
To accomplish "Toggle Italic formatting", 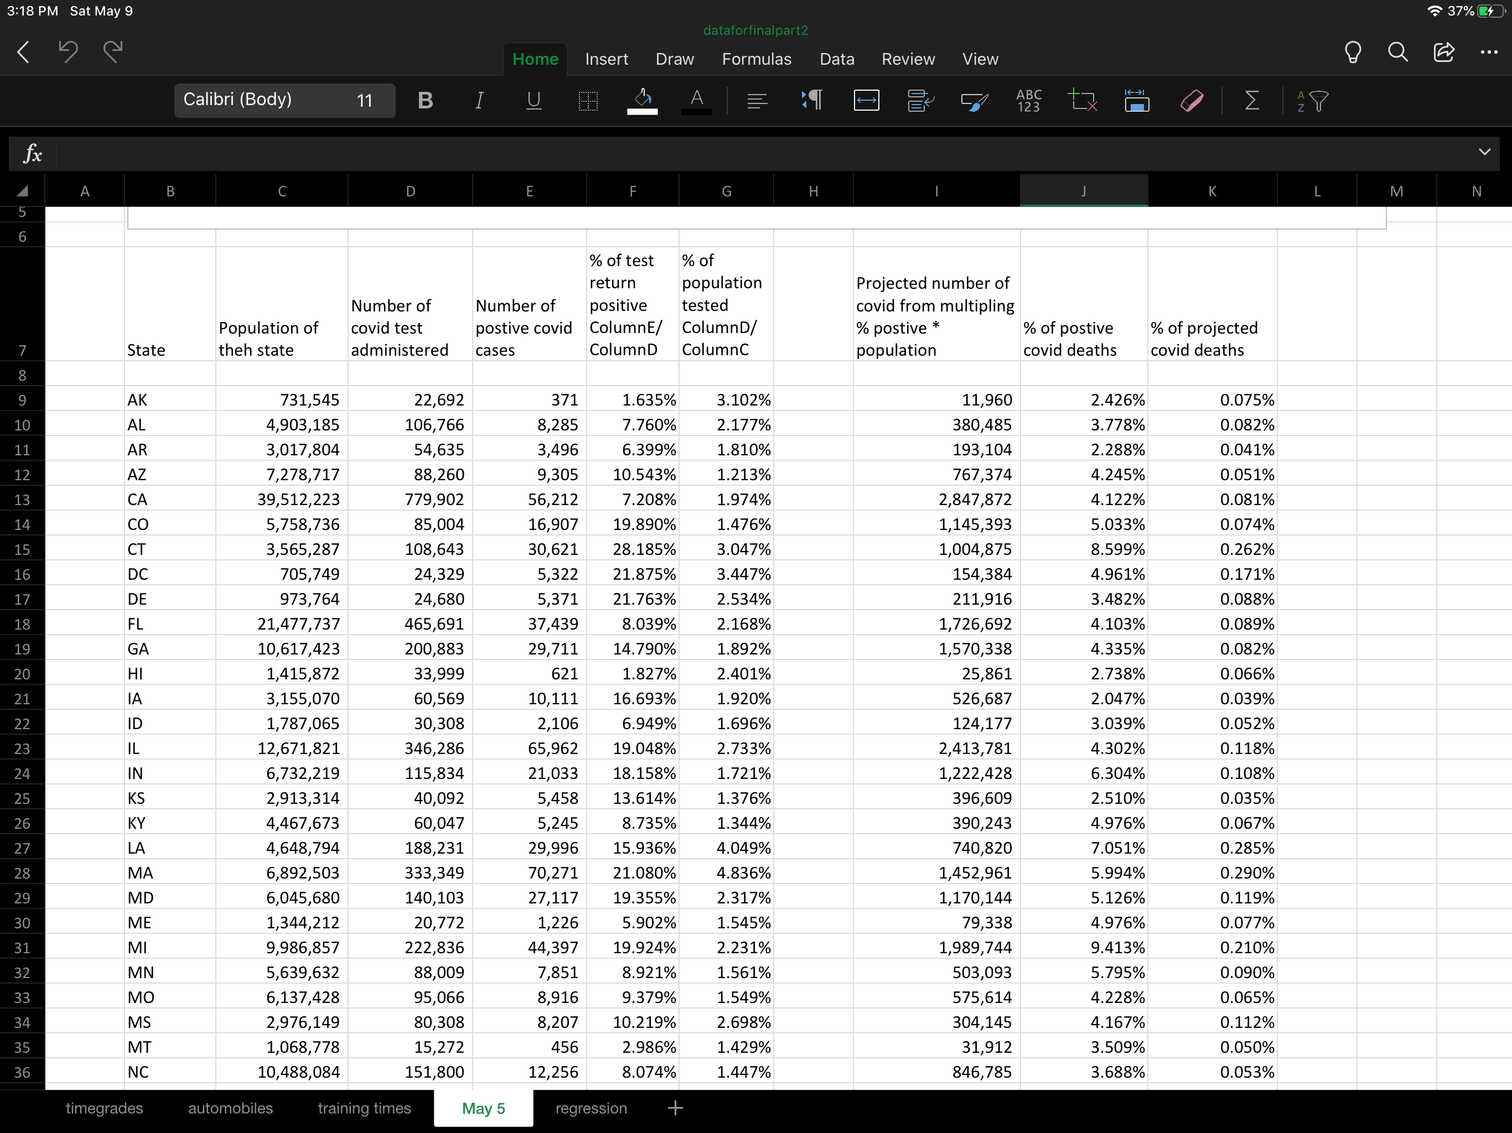I will point(479,101).
